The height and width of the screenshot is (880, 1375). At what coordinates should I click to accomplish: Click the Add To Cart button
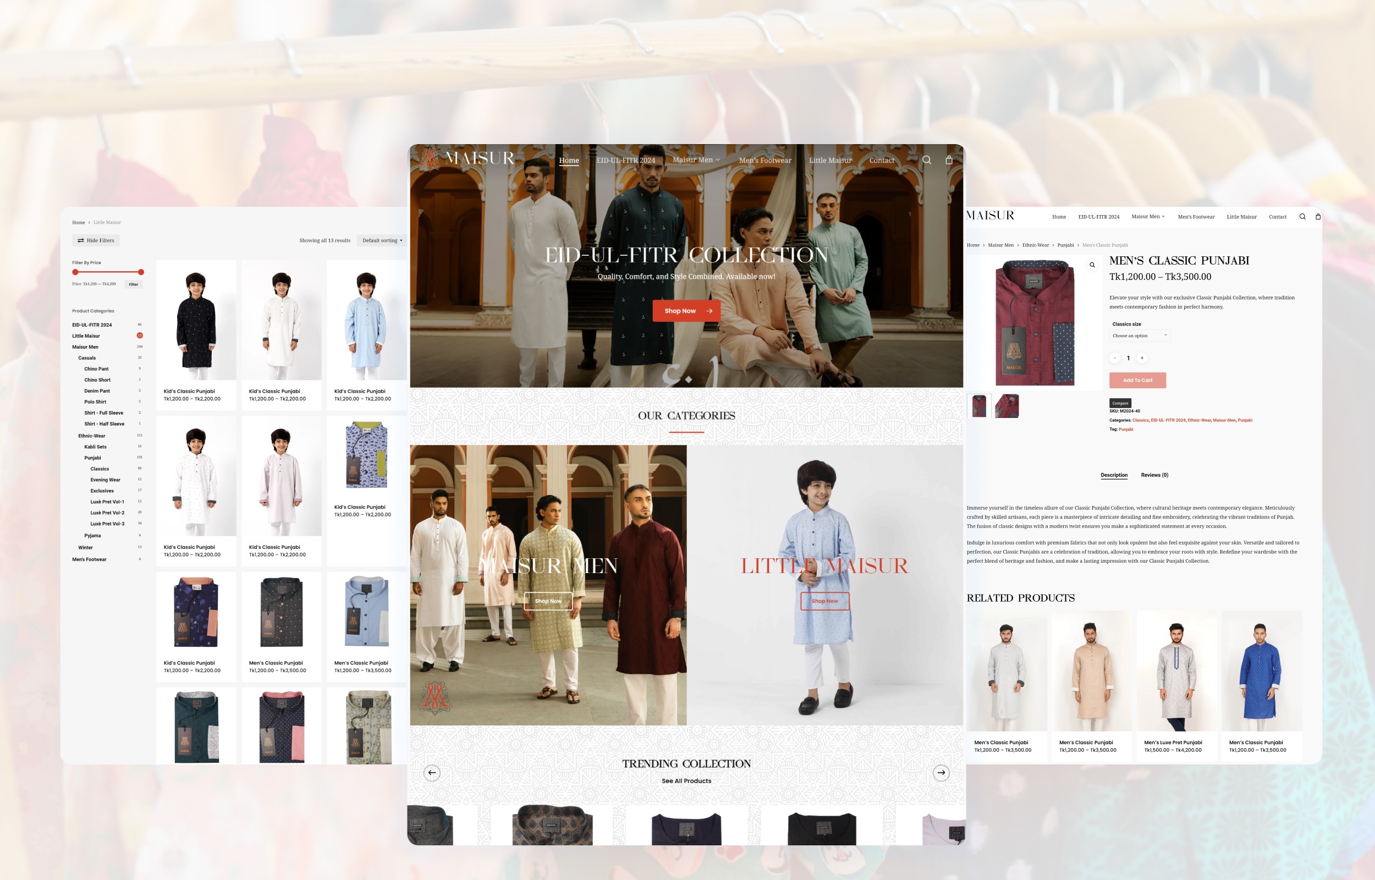pyautogui.click(x=1137, y=381)
